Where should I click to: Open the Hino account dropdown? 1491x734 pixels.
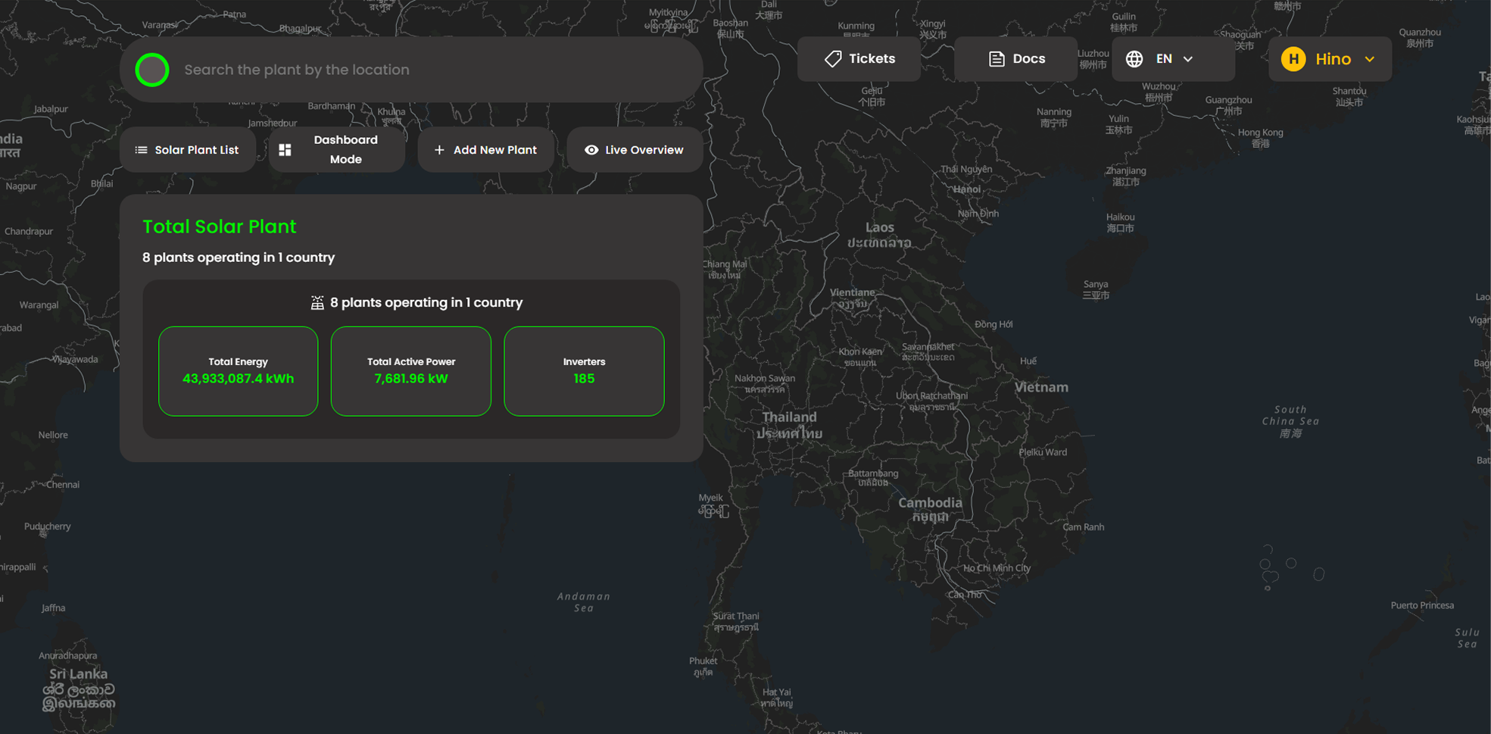click(1333, 59)
